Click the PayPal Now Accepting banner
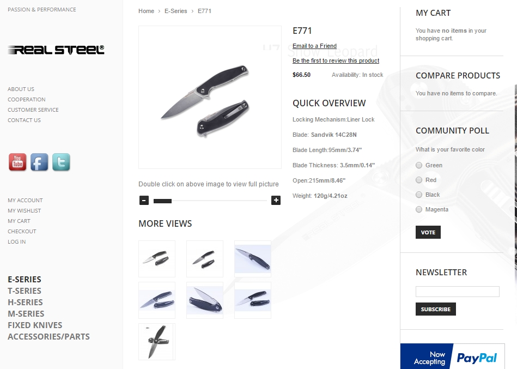Screen dimensions: 517x369 [452, 356]
